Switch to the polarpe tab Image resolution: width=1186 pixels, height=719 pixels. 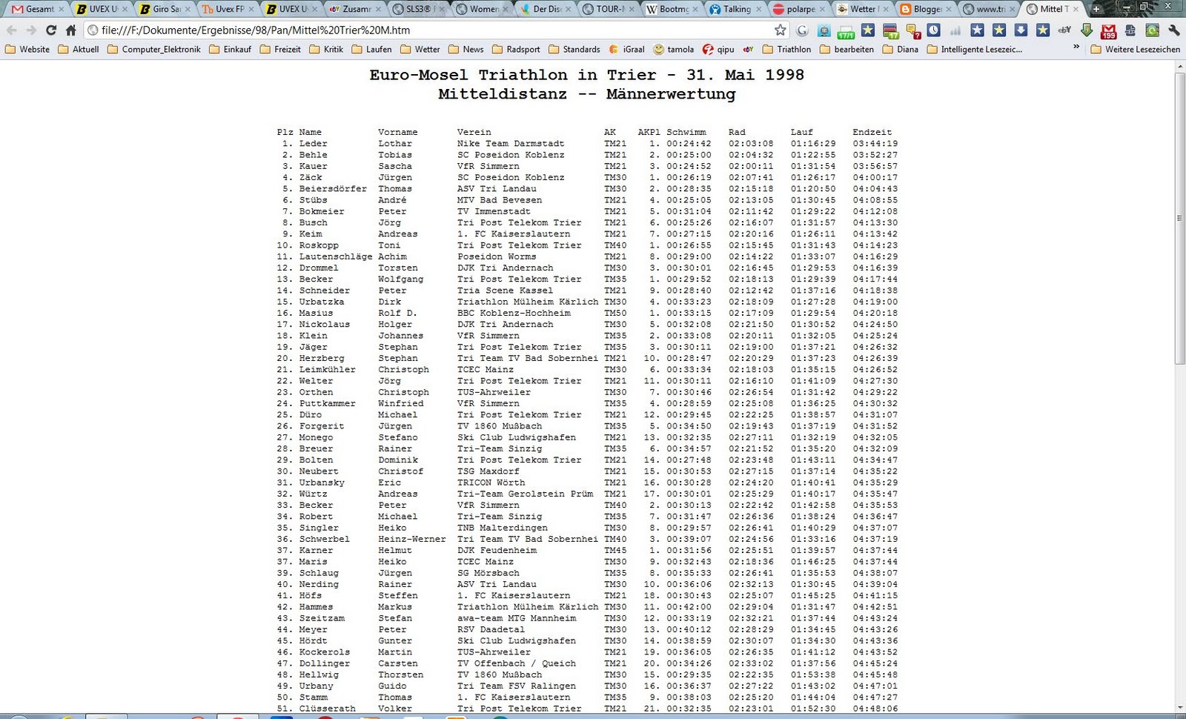tap(800, 9)
